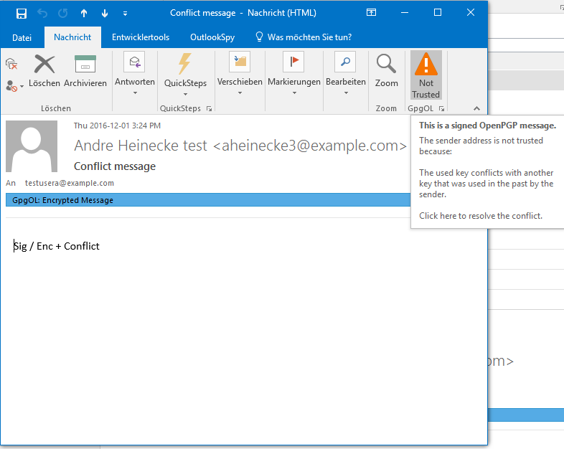Viewport: 564px width, 449px height.
Task: Go to previous item with up arrow
Action: 84,13
